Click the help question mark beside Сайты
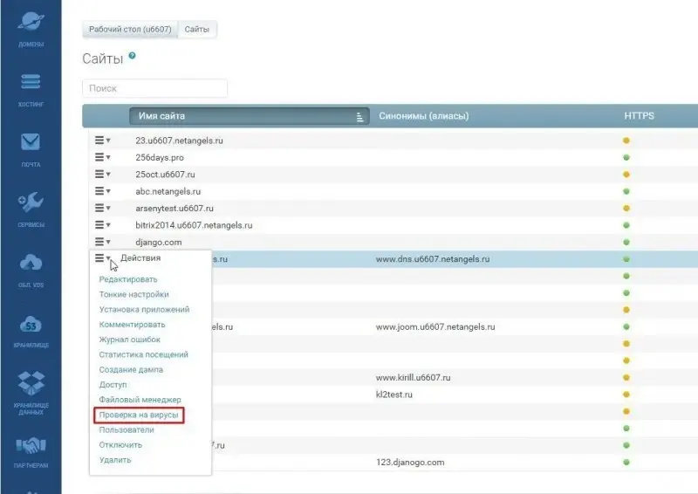This screenshot has height=494, width=698. [x=133, y=56]
